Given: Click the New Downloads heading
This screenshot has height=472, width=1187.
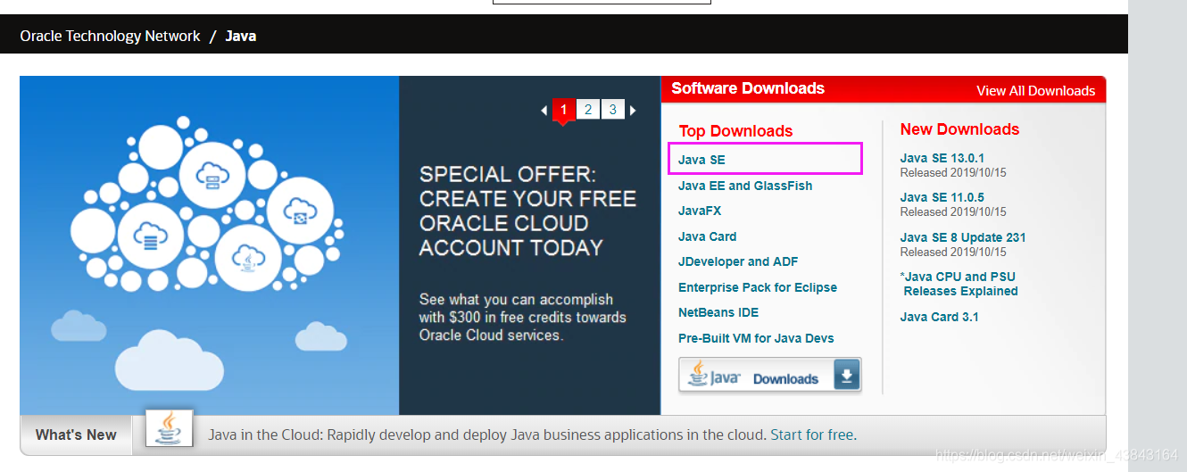Looking at the screenshot, I should point(959,129).
